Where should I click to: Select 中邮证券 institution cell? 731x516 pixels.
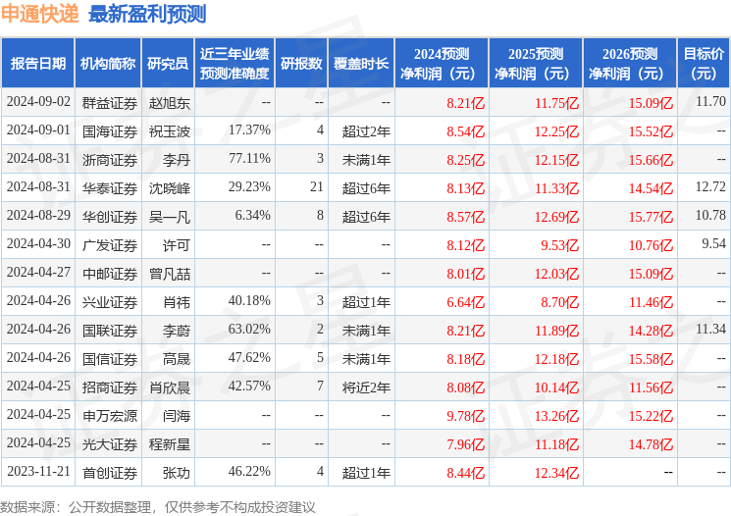tap(110, 273)
